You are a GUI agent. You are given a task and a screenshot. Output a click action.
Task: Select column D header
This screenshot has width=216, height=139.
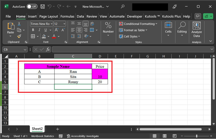[x=100, y=56]
